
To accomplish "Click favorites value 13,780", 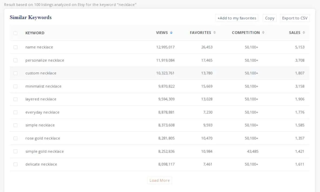I will [x=207, y=73].
